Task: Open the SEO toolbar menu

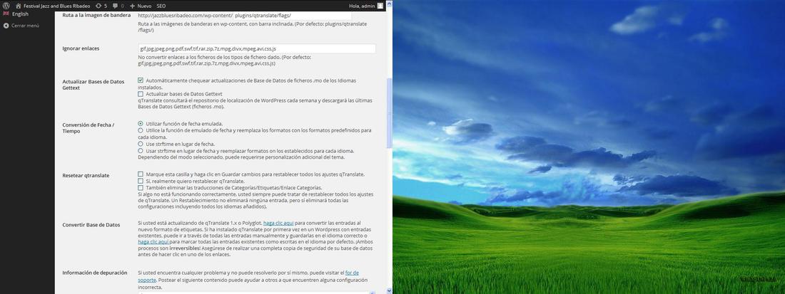Action: tap(161, 6)
